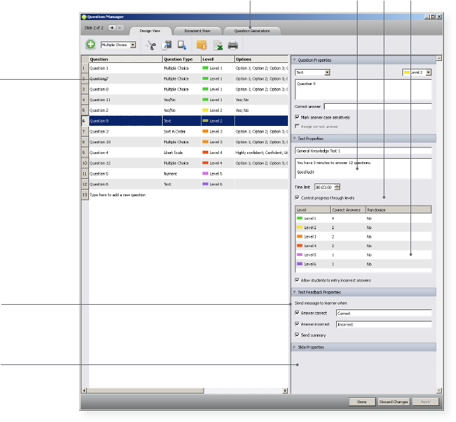
Task: Click the Discard Changes button
Action: click(394, 402)
